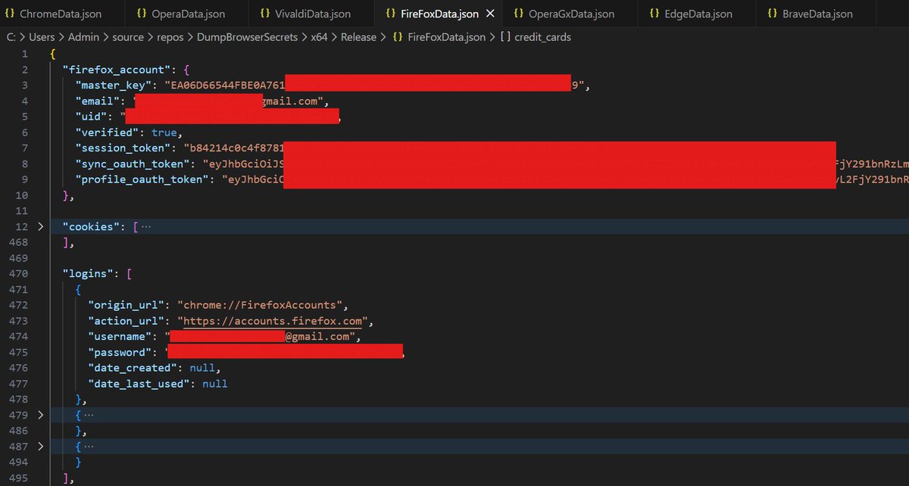The height and width of the screenshot is (486, 909).
Task: Close the FireFoxData.json tab
Action: (x=489, y=14)
